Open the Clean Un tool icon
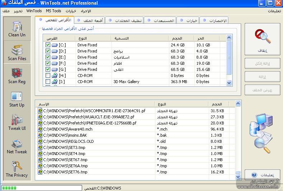 17,26
